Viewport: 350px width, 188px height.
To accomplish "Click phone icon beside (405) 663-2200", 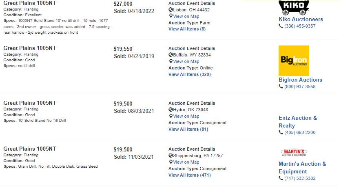I will [x=281, y=132].
